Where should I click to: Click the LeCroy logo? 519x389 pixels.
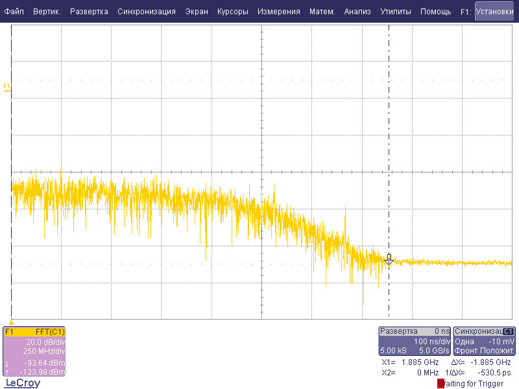pyautogui.click(x=23, y=383)
